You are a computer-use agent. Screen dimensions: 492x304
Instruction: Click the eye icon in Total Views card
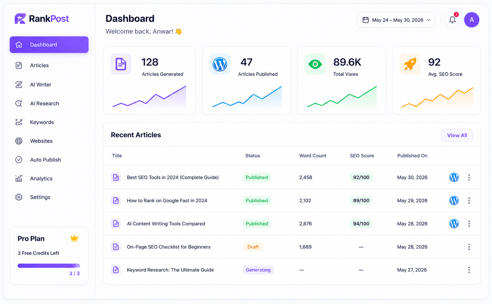315,64
